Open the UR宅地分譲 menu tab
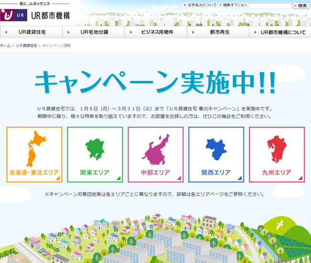 93,32
